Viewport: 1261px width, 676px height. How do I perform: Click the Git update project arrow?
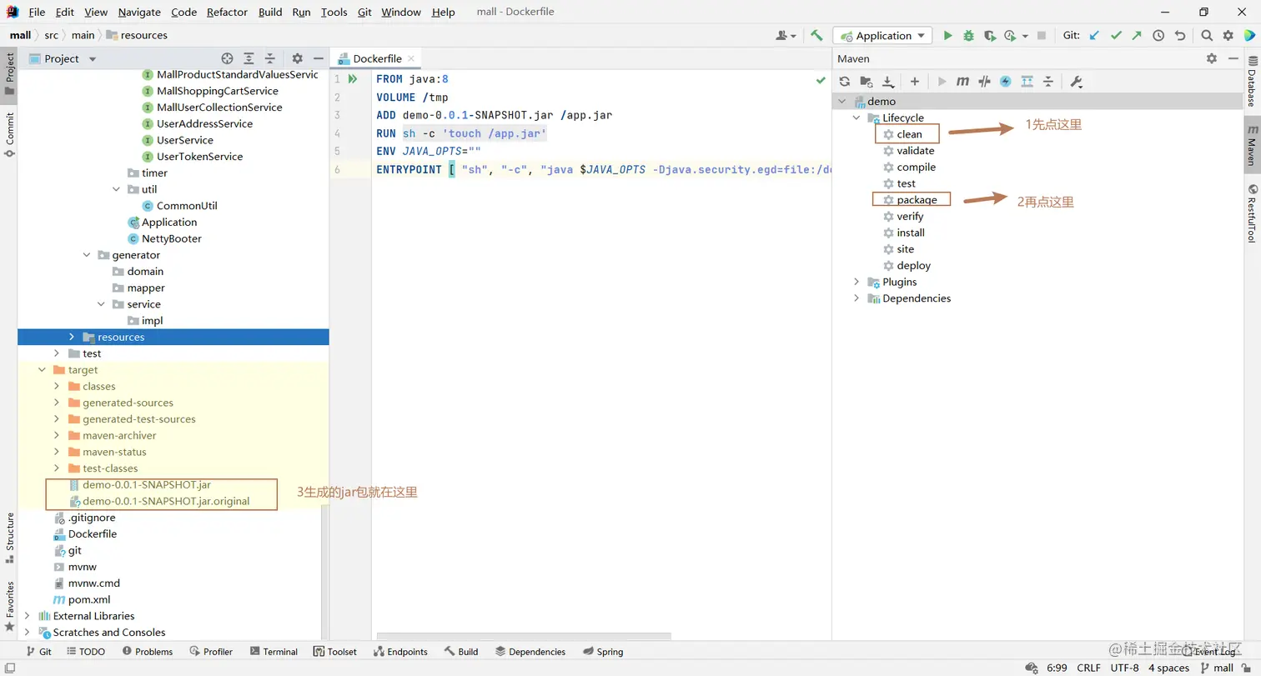tap(1094, 36)
